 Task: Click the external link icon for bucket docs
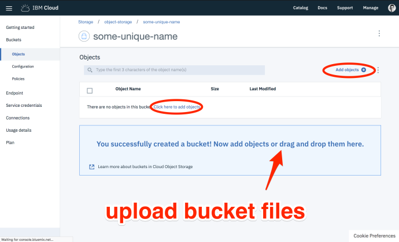pyautogui.click(x=91, y=166)
